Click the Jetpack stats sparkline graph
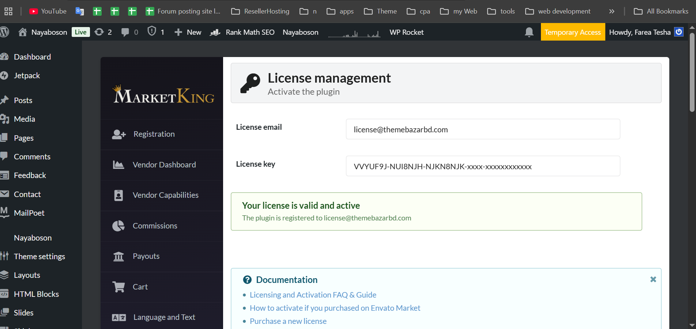This screenshot has height=329, width=696. [354, 34]
